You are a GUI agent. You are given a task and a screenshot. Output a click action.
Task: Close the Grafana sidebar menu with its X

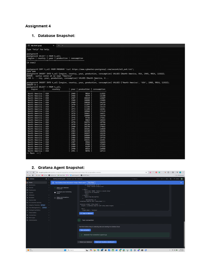49,179
